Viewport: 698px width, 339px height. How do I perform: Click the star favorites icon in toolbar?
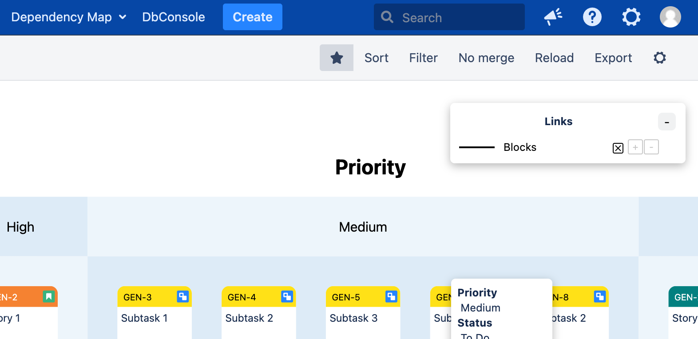point(337,58)
